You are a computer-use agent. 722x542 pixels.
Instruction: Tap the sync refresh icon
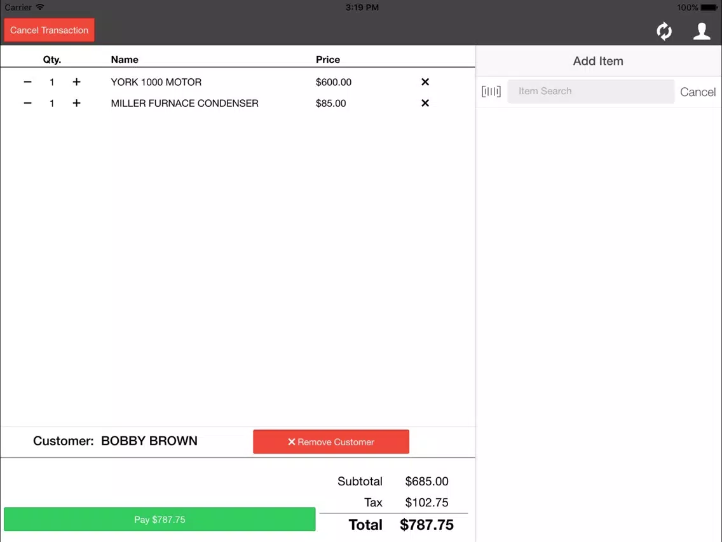664,31
